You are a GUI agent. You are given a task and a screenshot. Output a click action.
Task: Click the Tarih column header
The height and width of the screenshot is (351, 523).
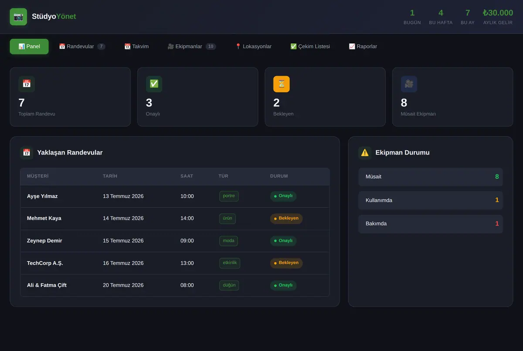click(x=110, y=176)
